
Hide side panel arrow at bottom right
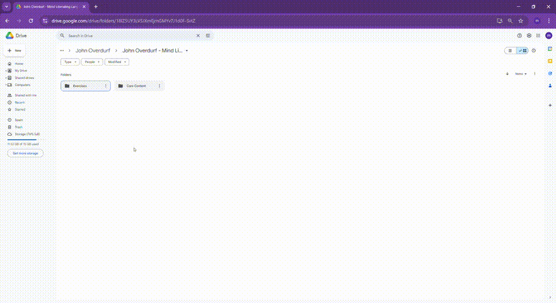click(x=550, y=297)
